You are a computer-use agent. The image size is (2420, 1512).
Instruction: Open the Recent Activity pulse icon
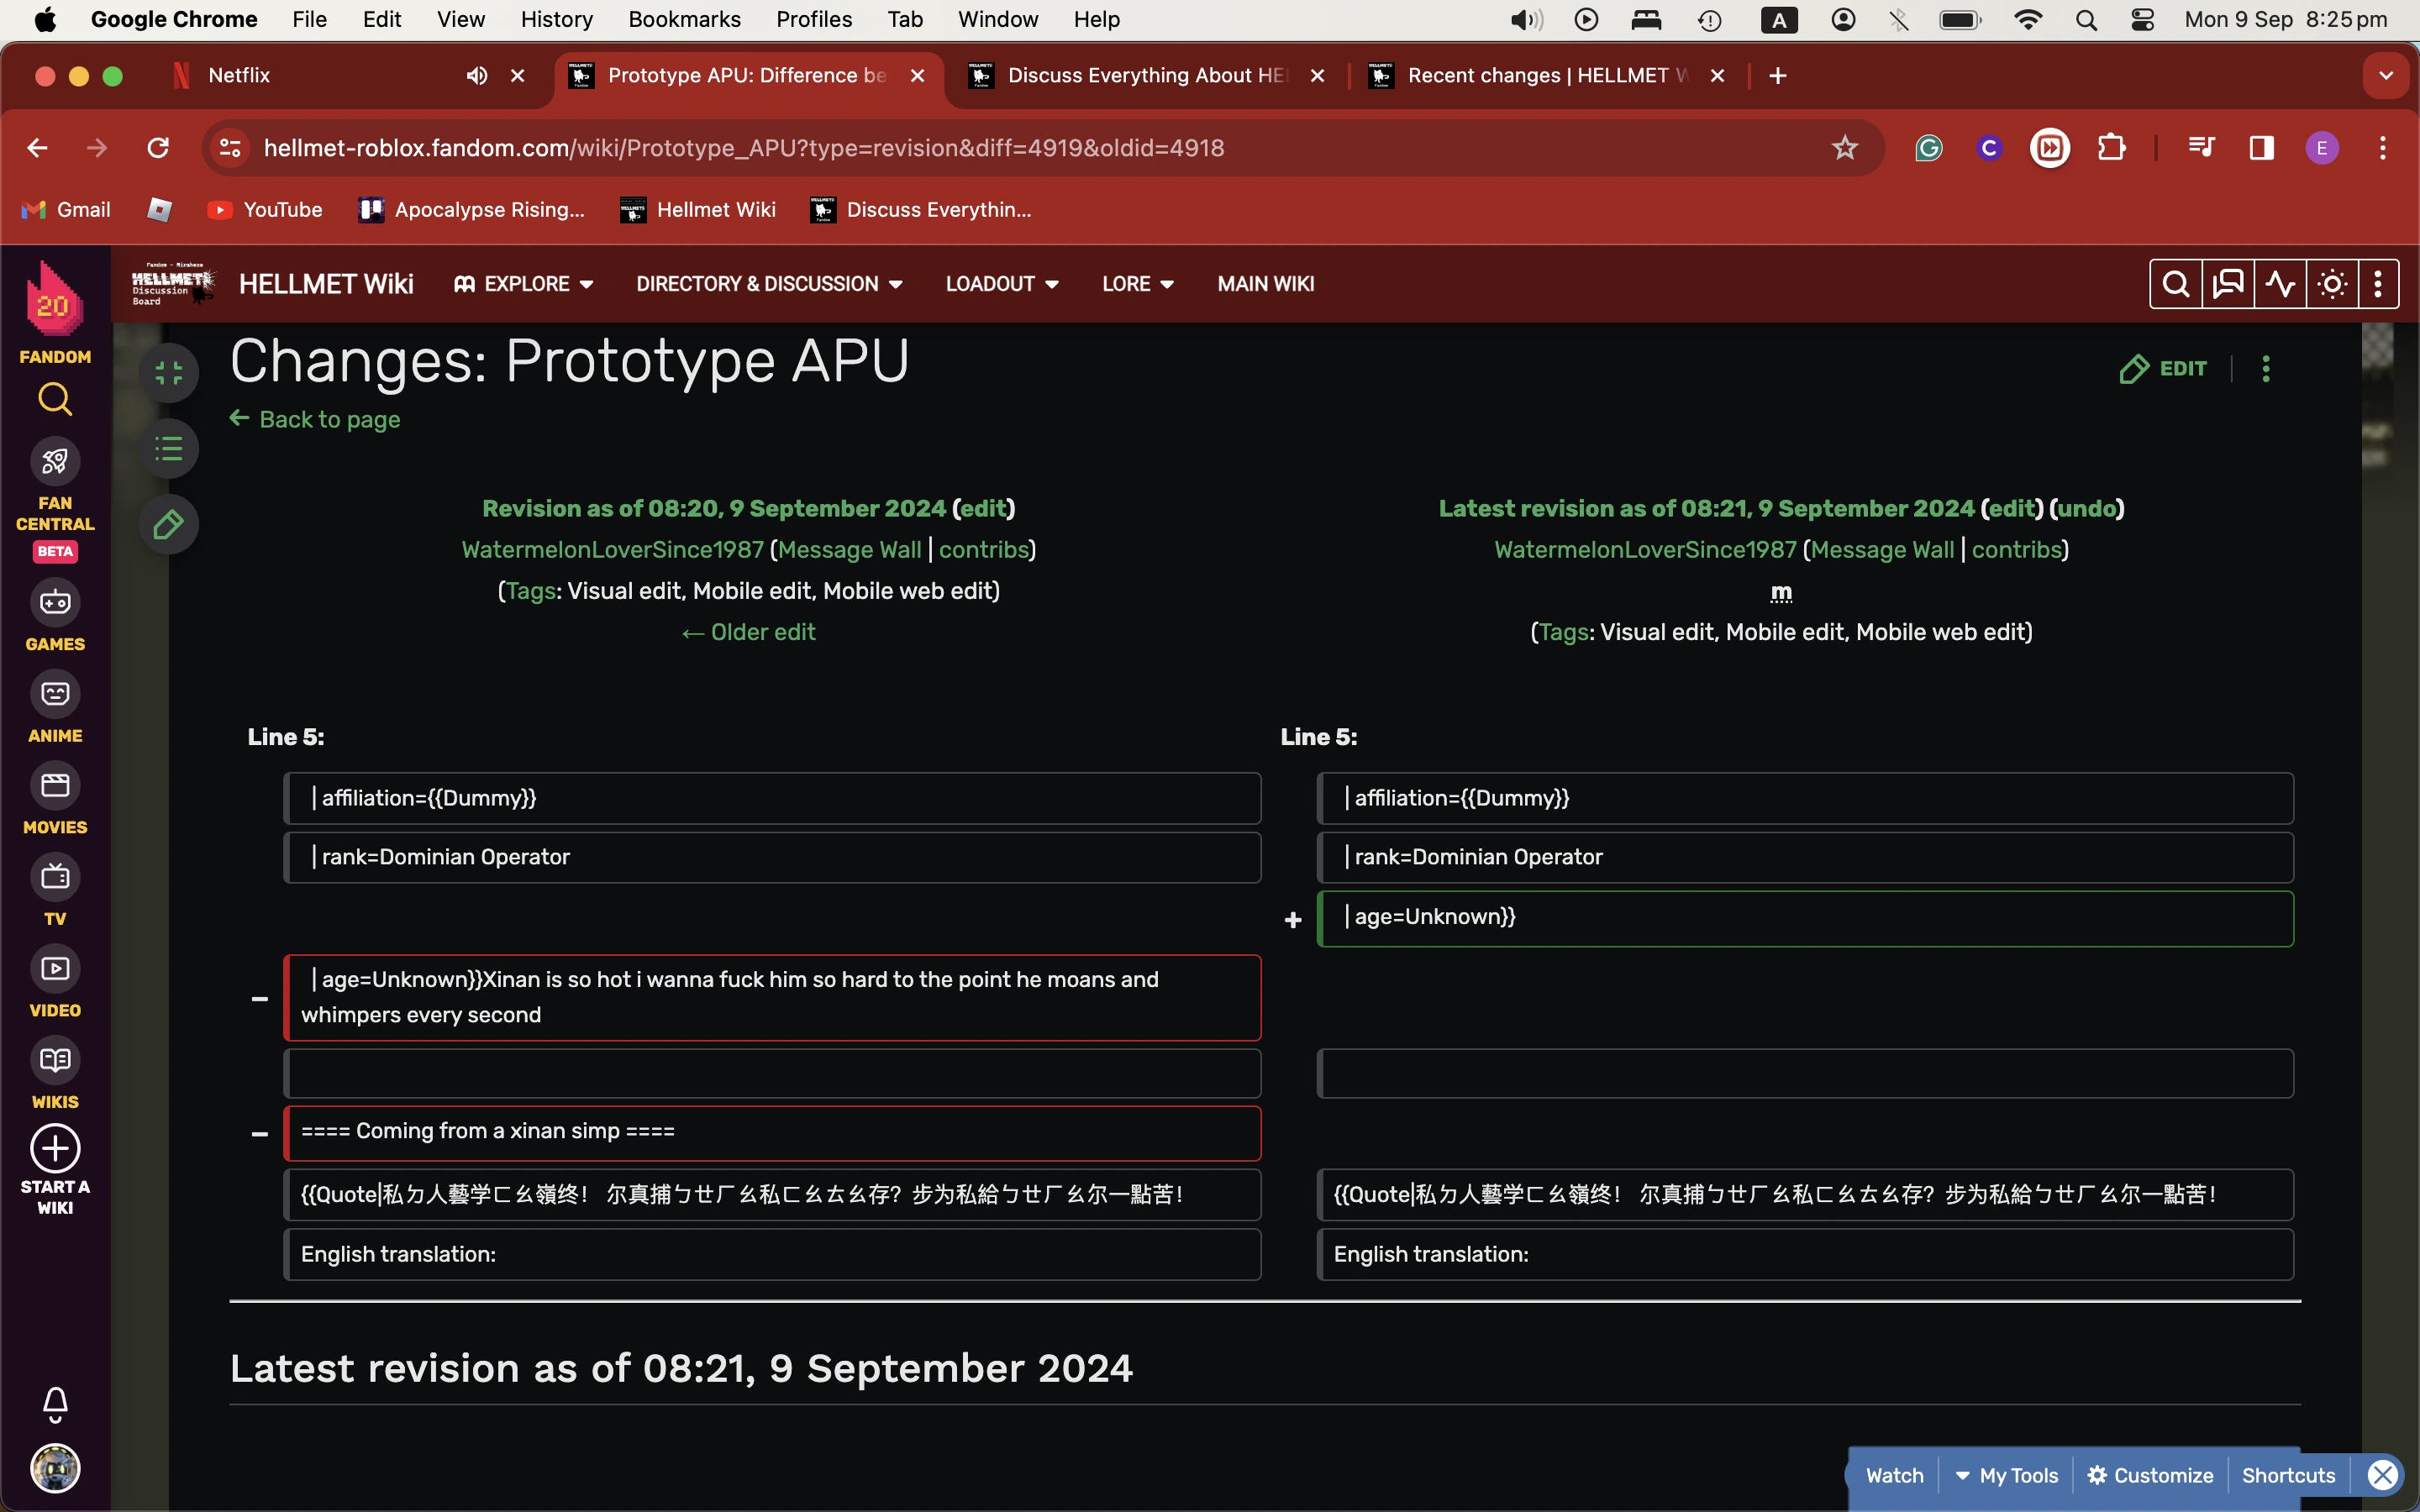(x=2280, y=284)
